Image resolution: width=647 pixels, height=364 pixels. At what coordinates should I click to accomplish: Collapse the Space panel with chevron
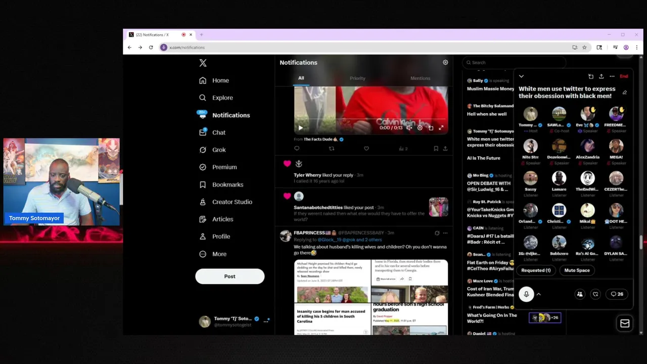pyautogui.click(x=521, y=76)
